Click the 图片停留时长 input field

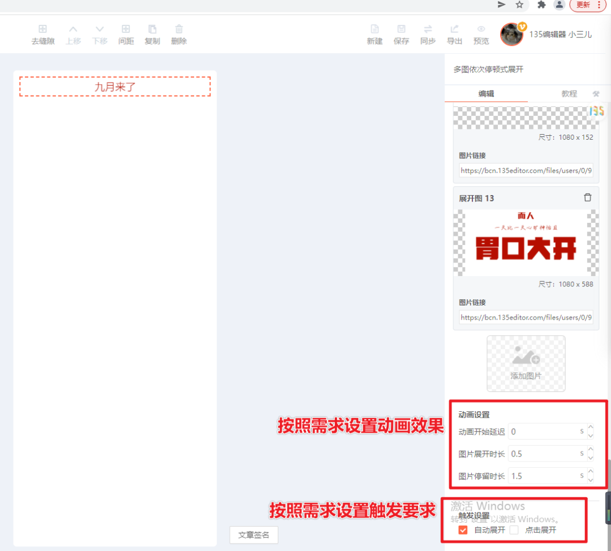click(547, 476)
